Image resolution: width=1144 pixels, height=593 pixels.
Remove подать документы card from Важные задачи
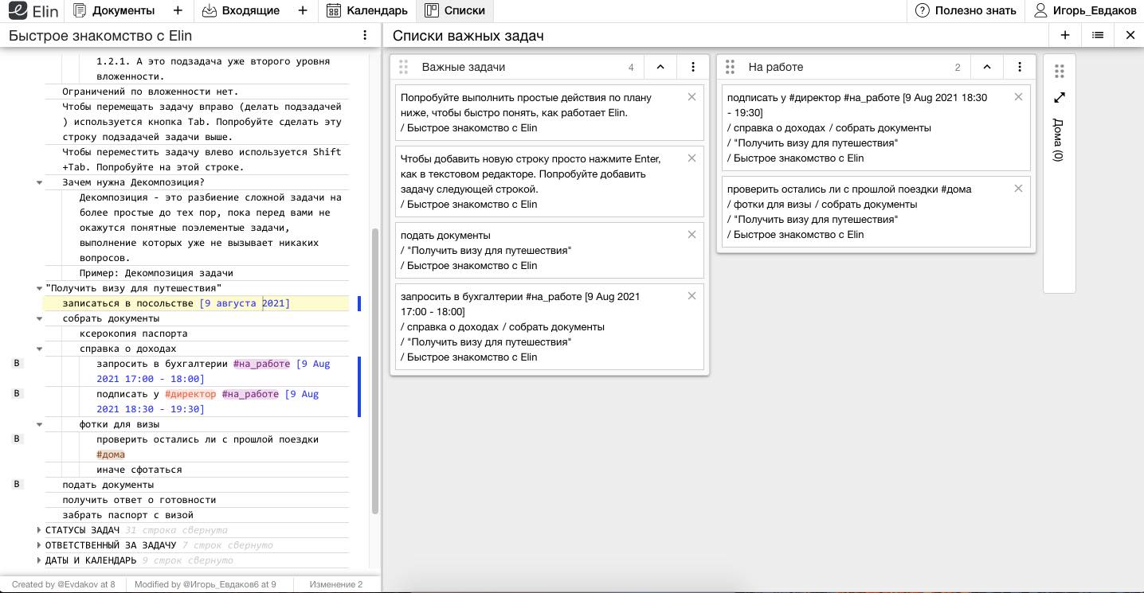691,235
